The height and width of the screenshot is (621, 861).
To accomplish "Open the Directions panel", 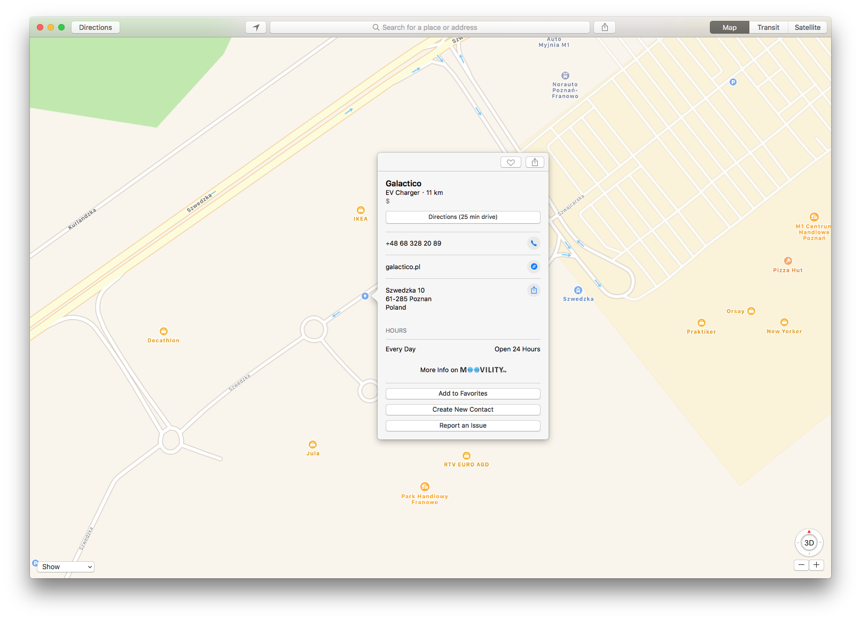I will coord(96,27).
